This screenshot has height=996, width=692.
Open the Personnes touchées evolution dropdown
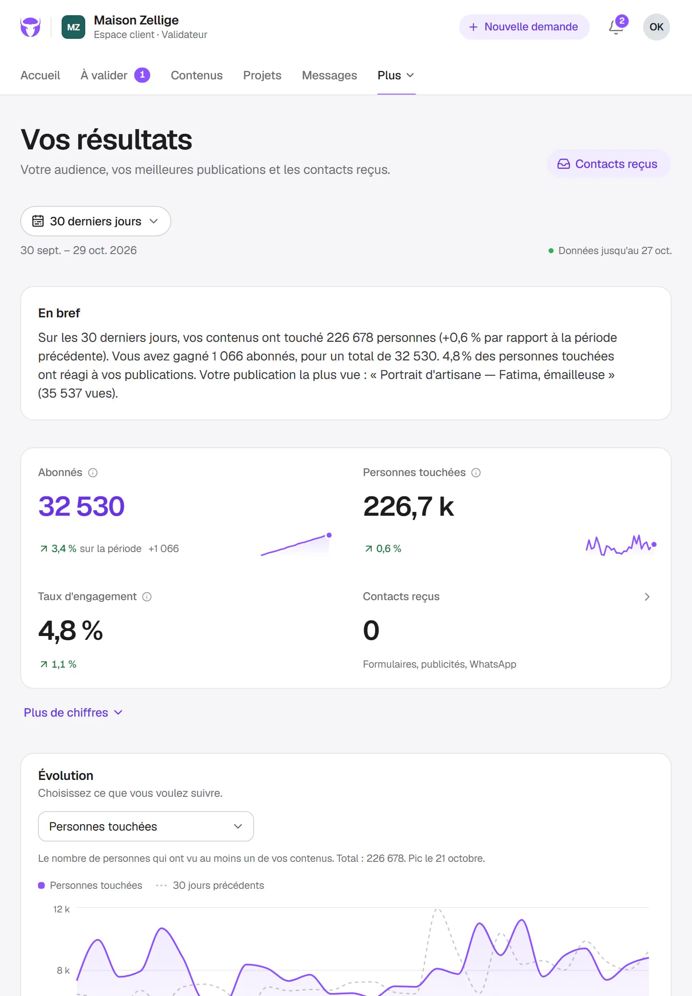point(146,826)
